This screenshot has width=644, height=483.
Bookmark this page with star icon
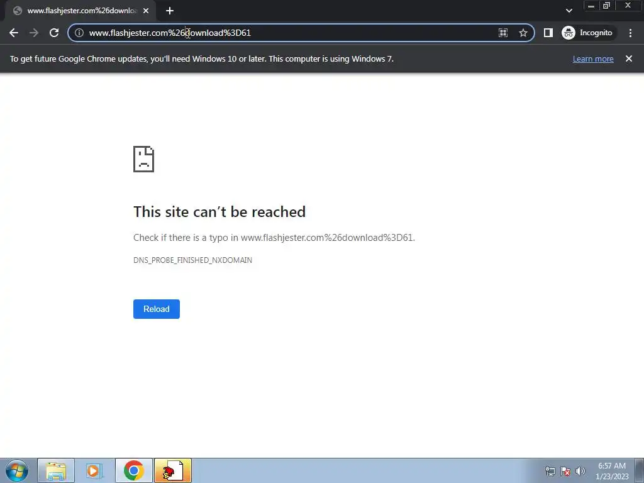click(x=523, y=33)
